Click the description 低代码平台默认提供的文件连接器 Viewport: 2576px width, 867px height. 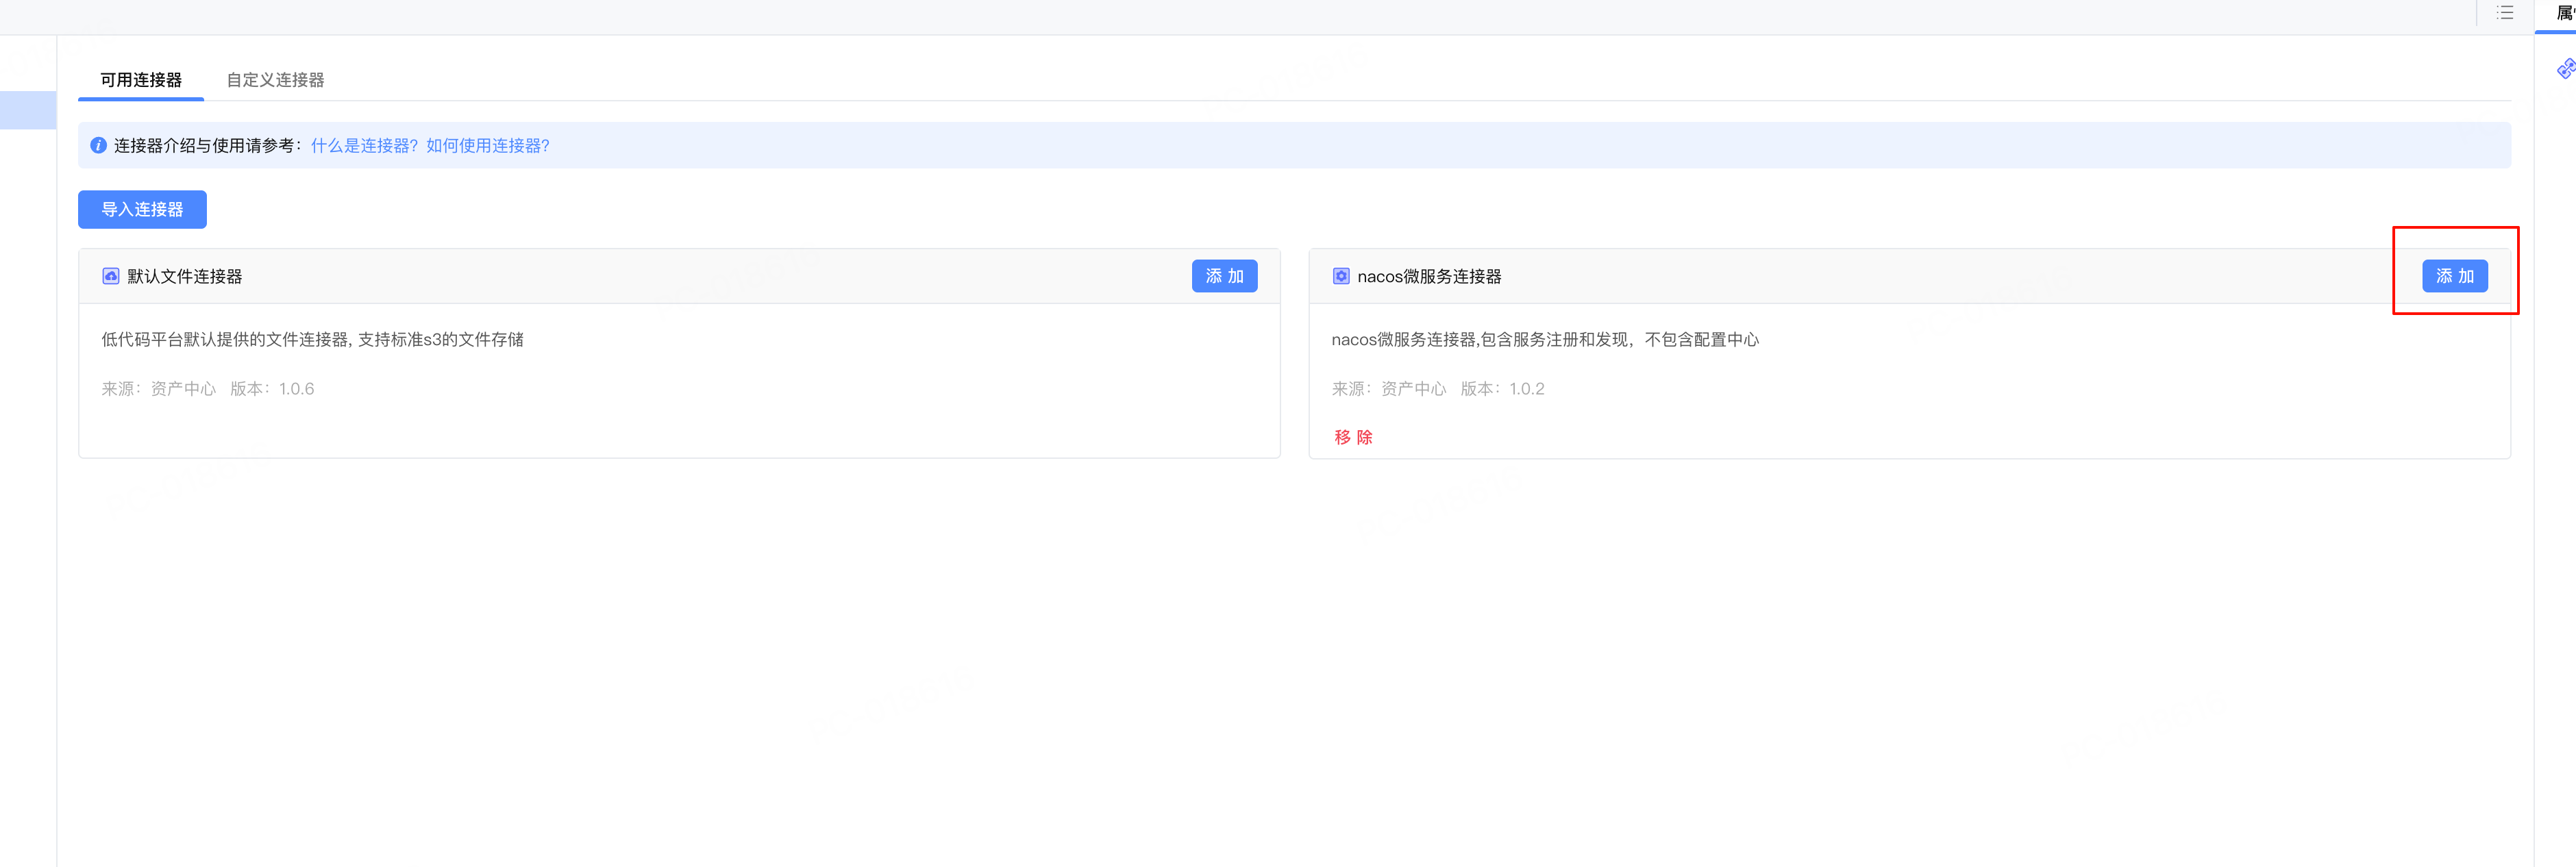click(x=312, y=340)
